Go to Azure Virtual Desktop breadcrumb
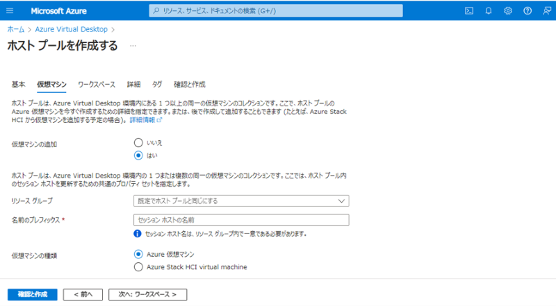Screen dimensions: 556x306 pos(71,29)
